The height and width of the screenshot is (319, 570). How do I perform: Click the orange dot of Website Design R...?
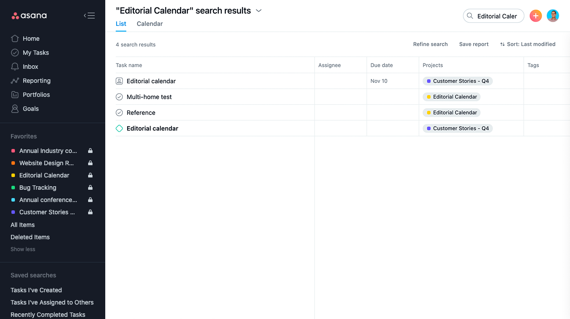coord(13,163)
